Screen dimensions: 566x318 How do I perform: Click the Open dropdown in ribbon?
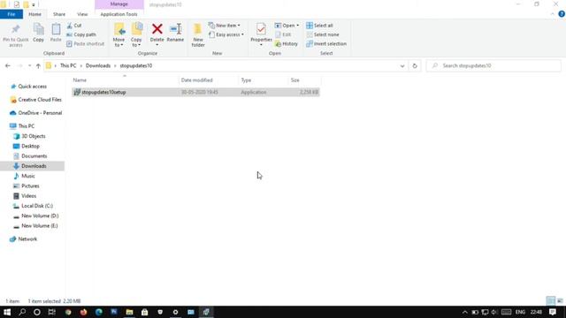click(287, 26)
